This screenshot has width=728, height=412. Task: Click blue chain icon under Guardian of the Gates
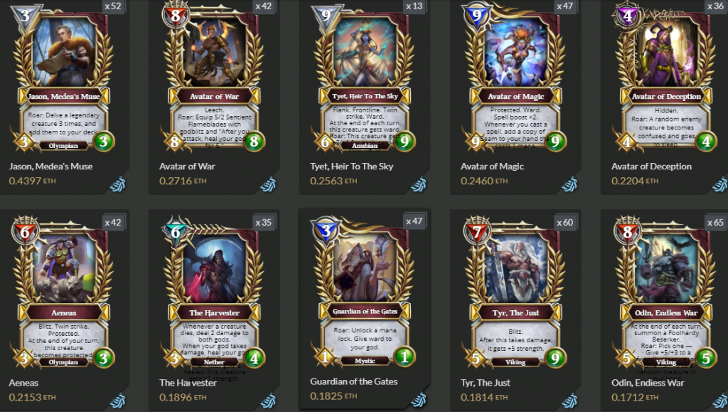click(x=419, y=400)
